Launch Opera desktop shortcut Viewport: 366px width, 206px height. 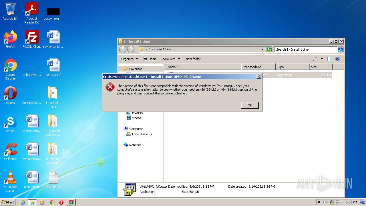pos(10,96)
